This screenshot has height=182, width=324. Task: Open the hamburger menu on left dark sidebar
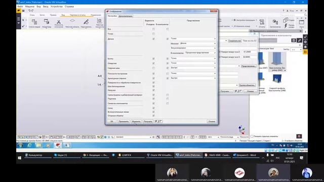[19, 19]
